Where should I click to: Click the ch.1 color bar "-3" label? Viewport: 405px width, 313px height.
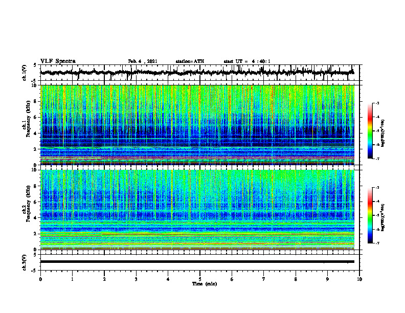(377, 103)
